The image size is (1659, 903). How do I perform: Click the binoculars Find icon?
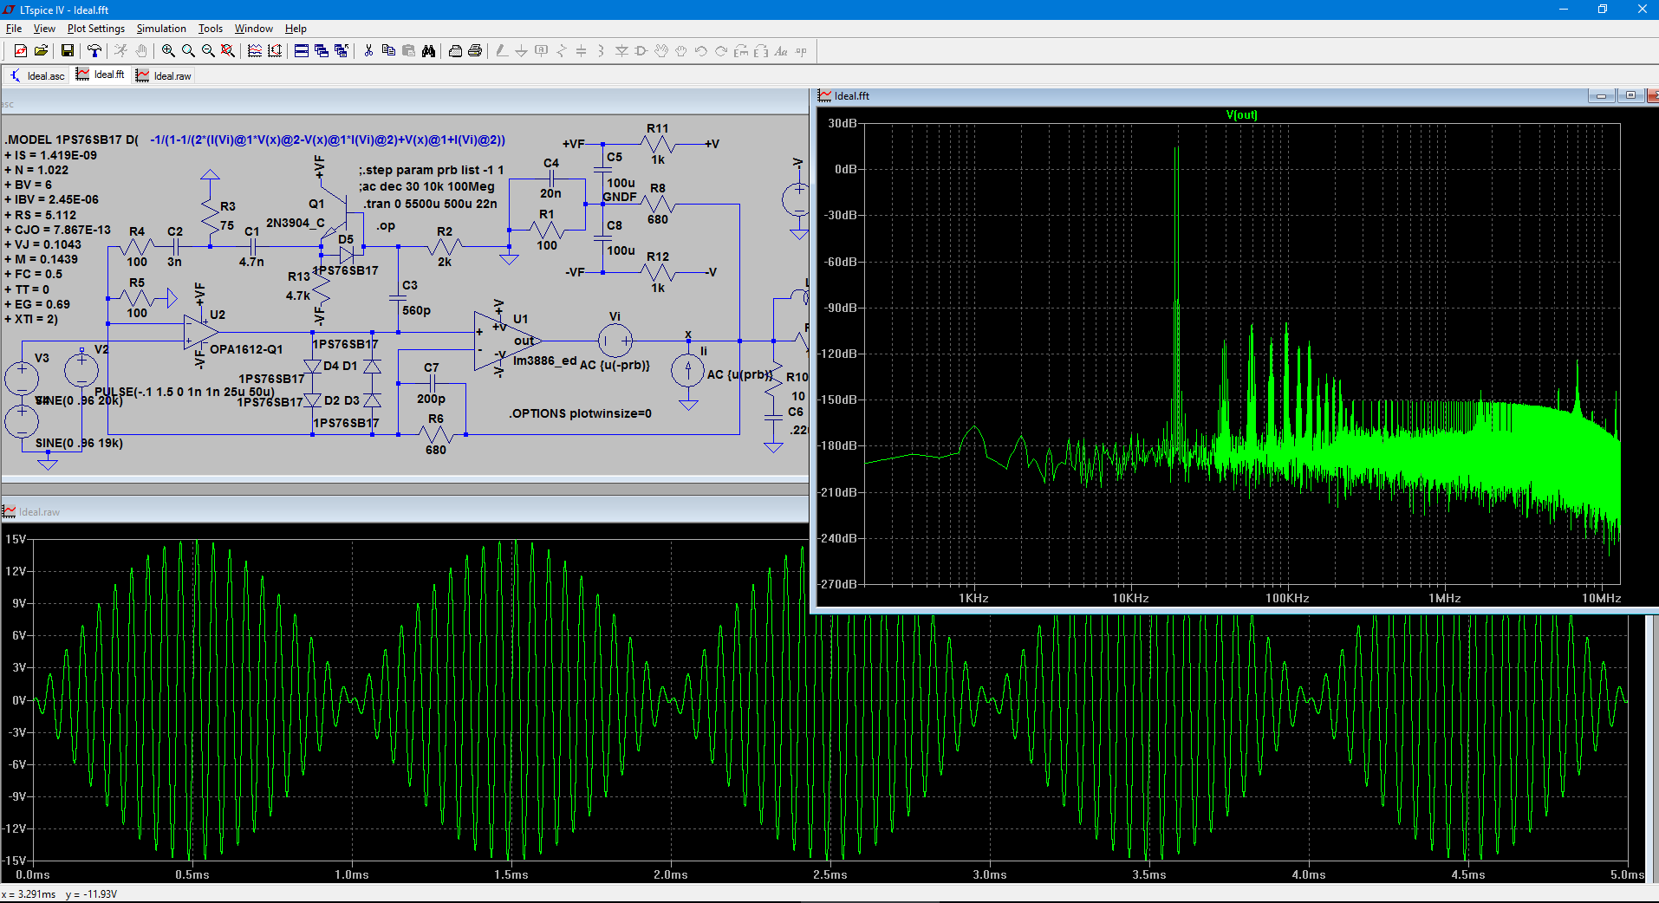point(428,51)
